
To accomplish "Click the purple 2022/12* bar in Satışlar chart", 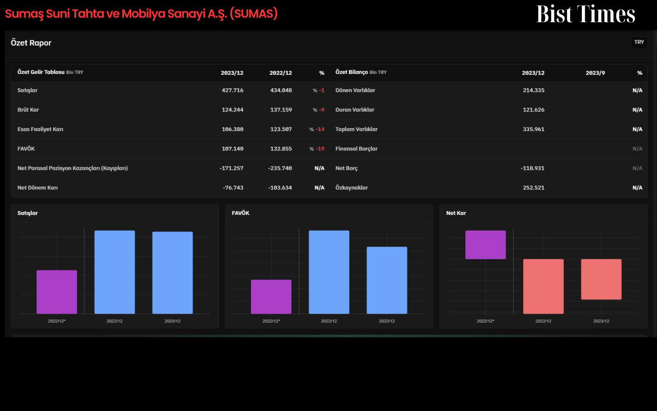I will 57,292.
